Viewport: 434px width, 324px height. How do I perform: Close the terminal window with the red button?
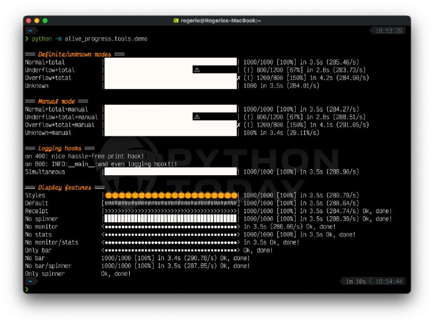pyautogui.click(x=29, y=21)
